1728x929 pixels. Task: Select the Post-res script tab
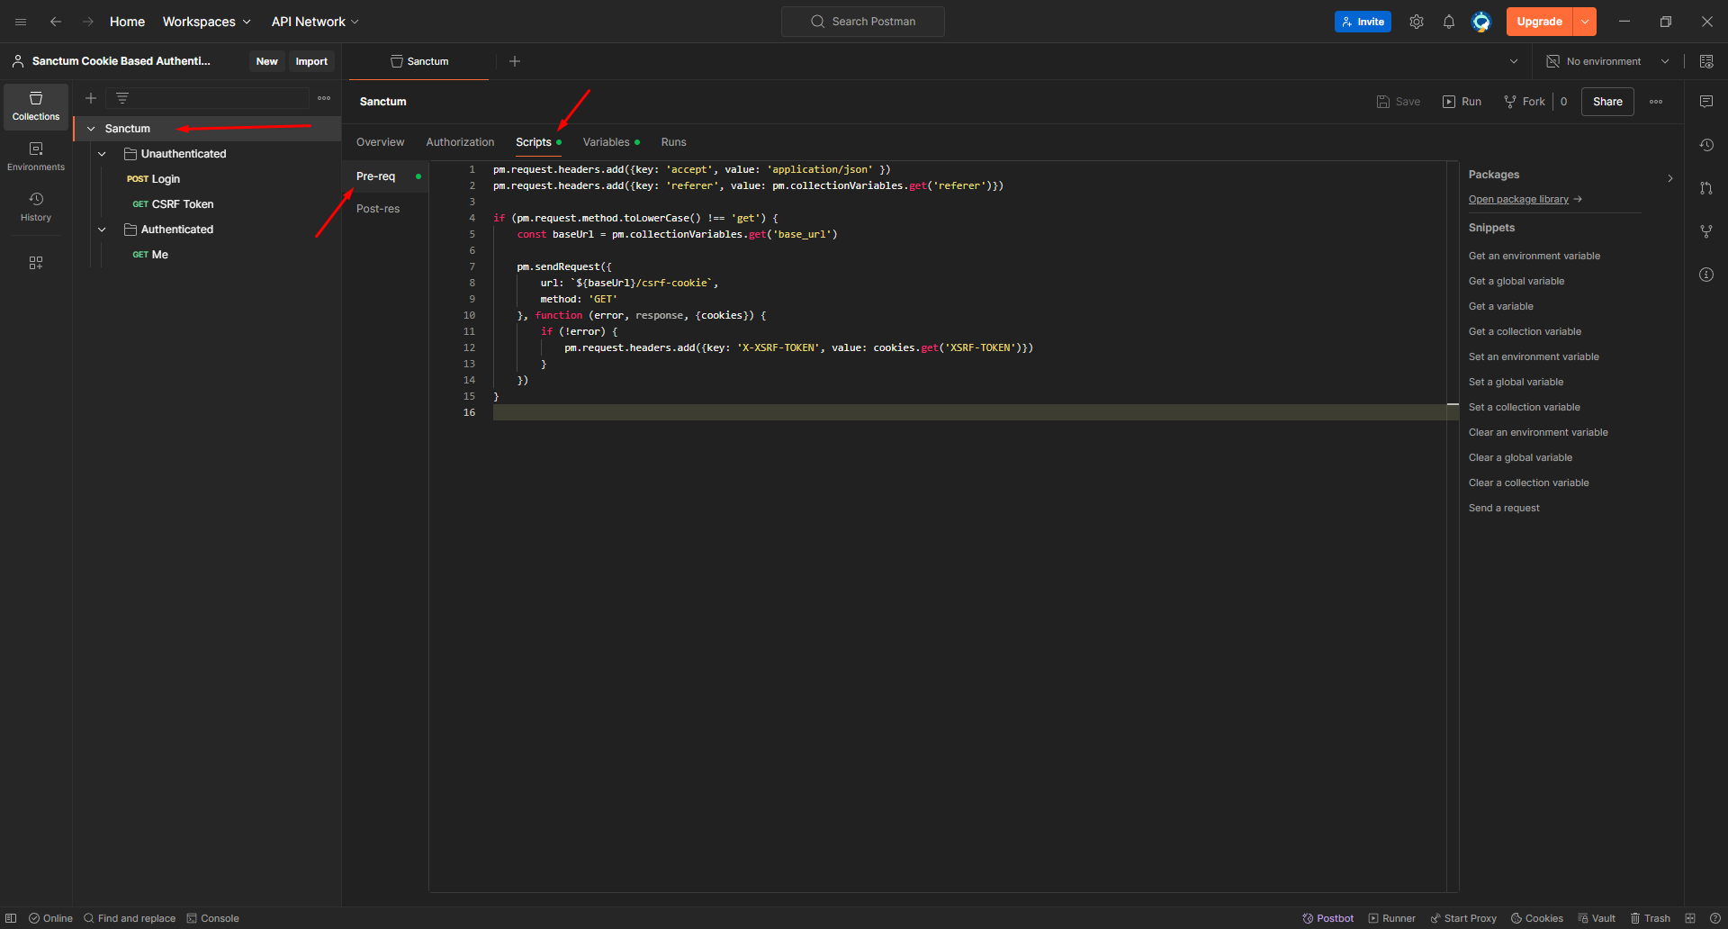click(x=378, y=209)
